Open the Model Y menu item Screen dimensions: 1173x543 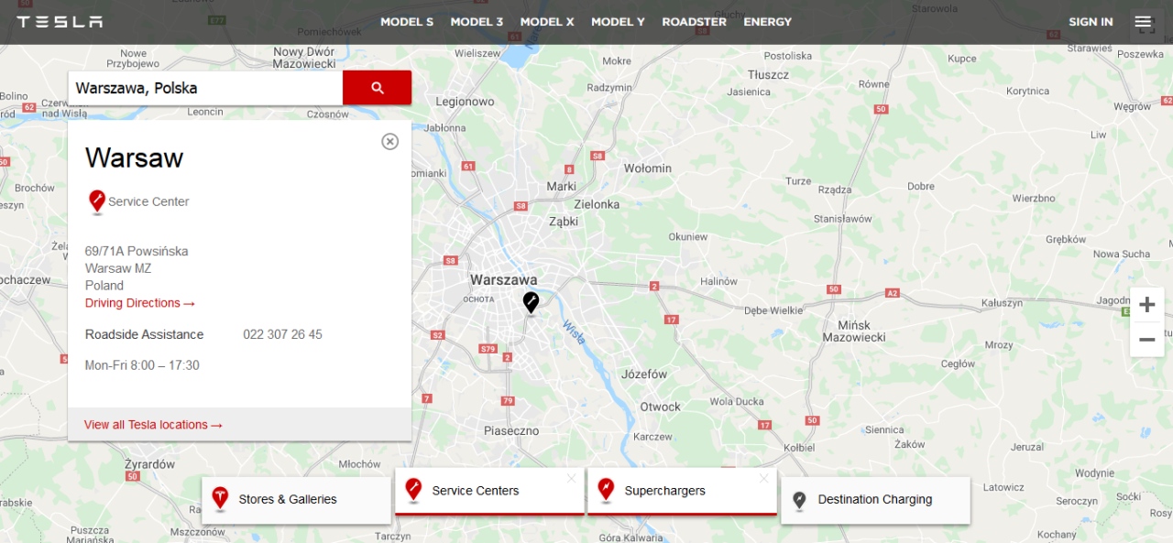pyautogui.click(x=618, y=22)
